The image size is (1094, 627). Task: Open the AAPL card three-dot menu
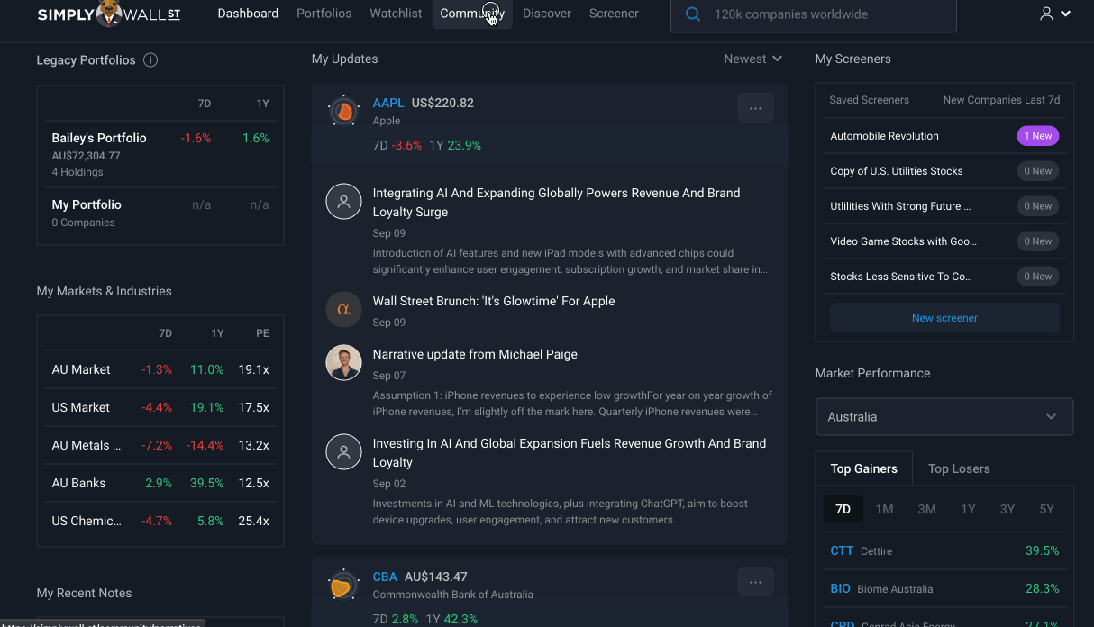755,108
